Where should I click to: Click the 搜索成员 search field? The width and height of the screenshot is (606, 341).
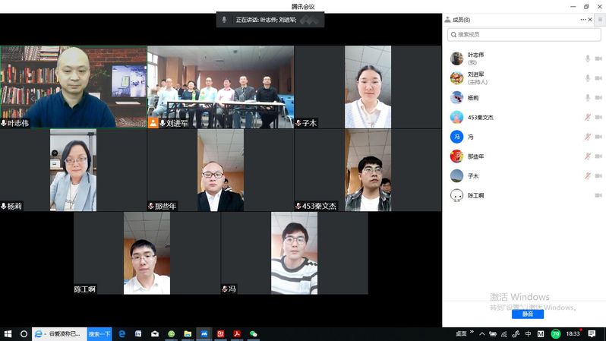click(523, 35)
